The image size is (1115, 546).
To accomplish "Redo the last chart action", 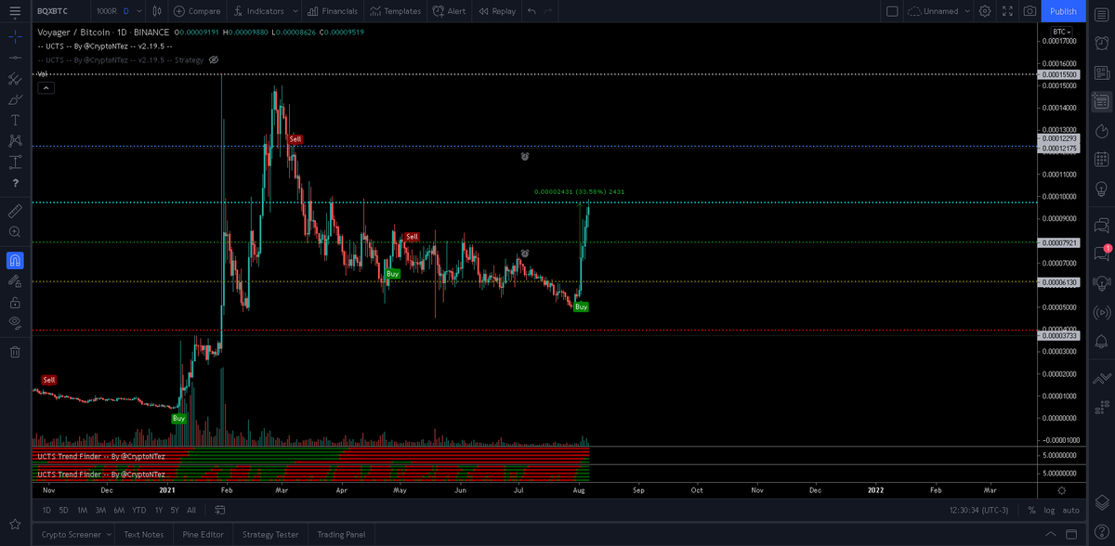I will click(548, 11).
